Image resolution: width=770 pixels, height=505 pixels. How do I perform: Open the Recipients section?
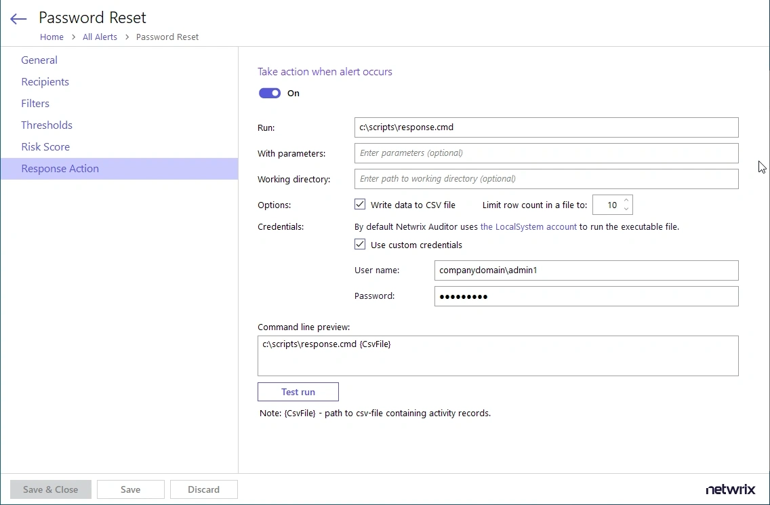[45, 81]
